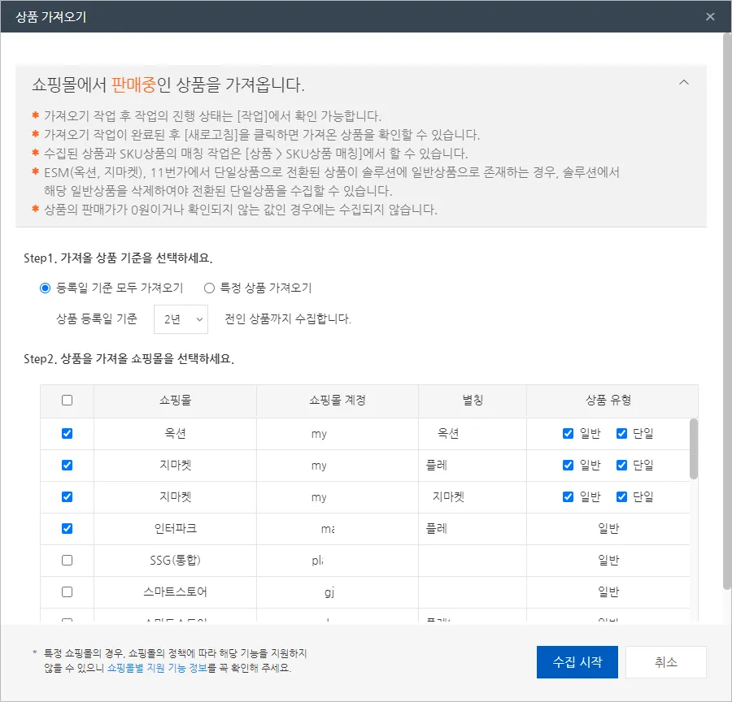This screenshot has width=732, height=702.
Task: Click the dialog's main vertical scrollbar
Action: point(727,311)
